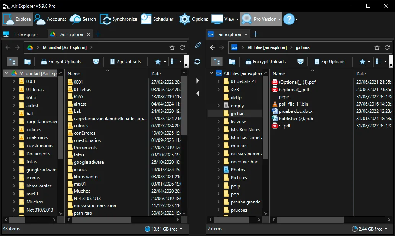Click the link panes chain icon

[198, 46]
